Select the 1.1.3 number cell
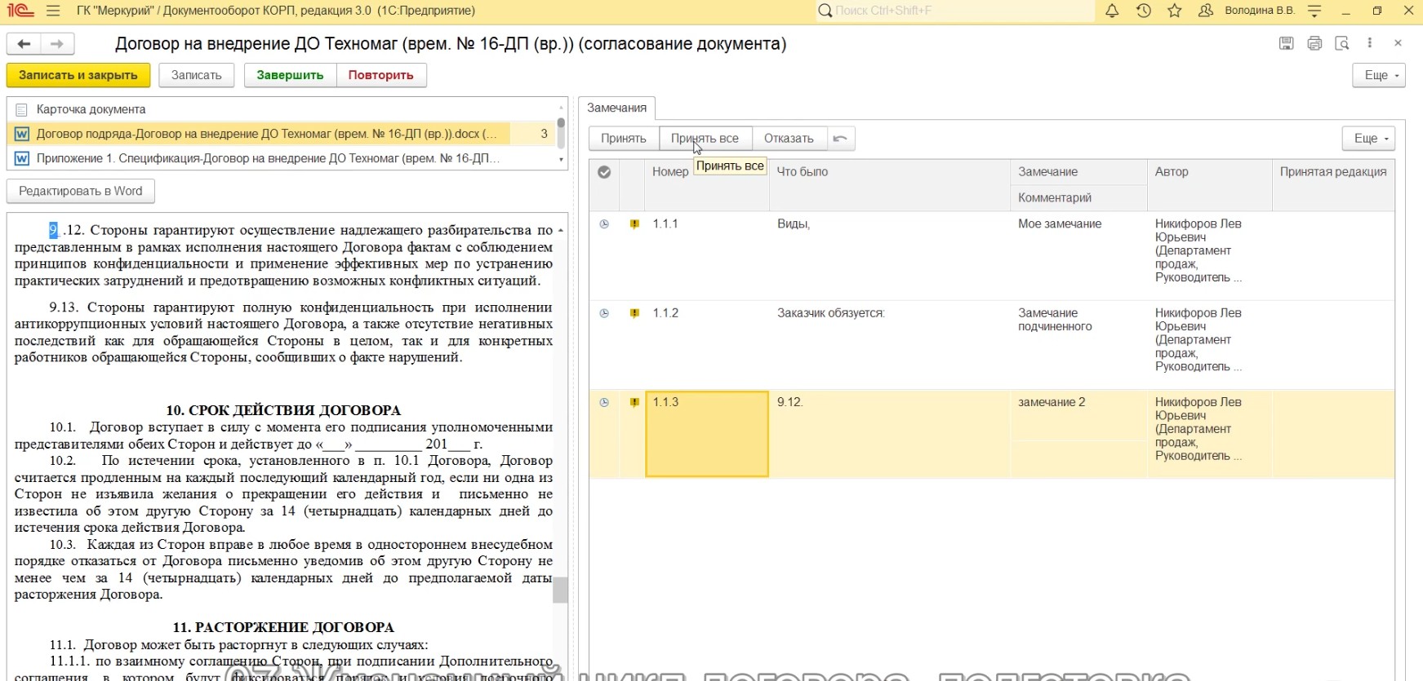 [707, 434]
